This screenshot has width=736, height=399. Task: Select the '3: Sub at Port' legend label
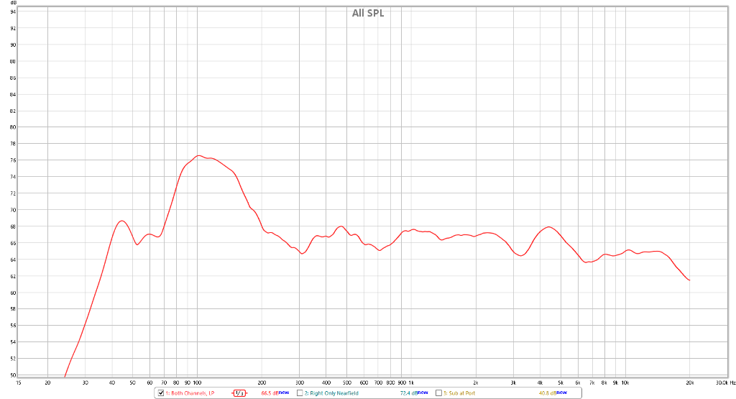tap(461, 393)
